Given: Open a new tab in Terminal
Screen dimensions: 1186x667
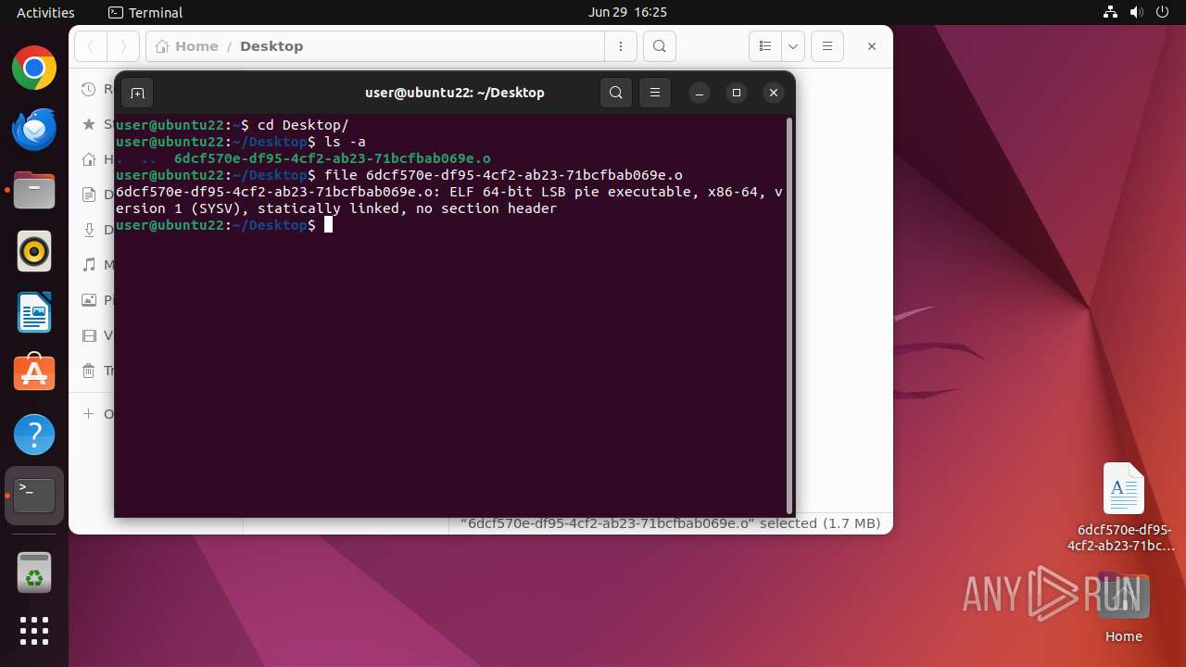Looking at the screenshot, I should 137,93.
